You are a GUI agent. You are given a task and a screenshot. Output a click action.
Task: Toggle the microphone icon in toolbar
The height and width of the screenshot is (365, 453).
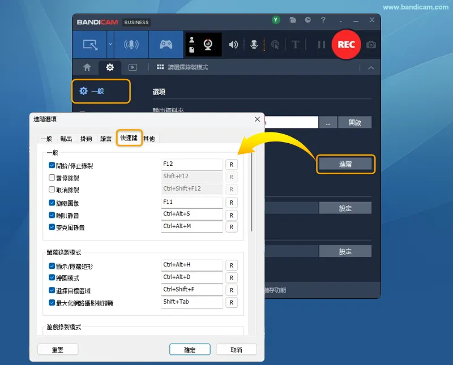click(x=254, y=45)
